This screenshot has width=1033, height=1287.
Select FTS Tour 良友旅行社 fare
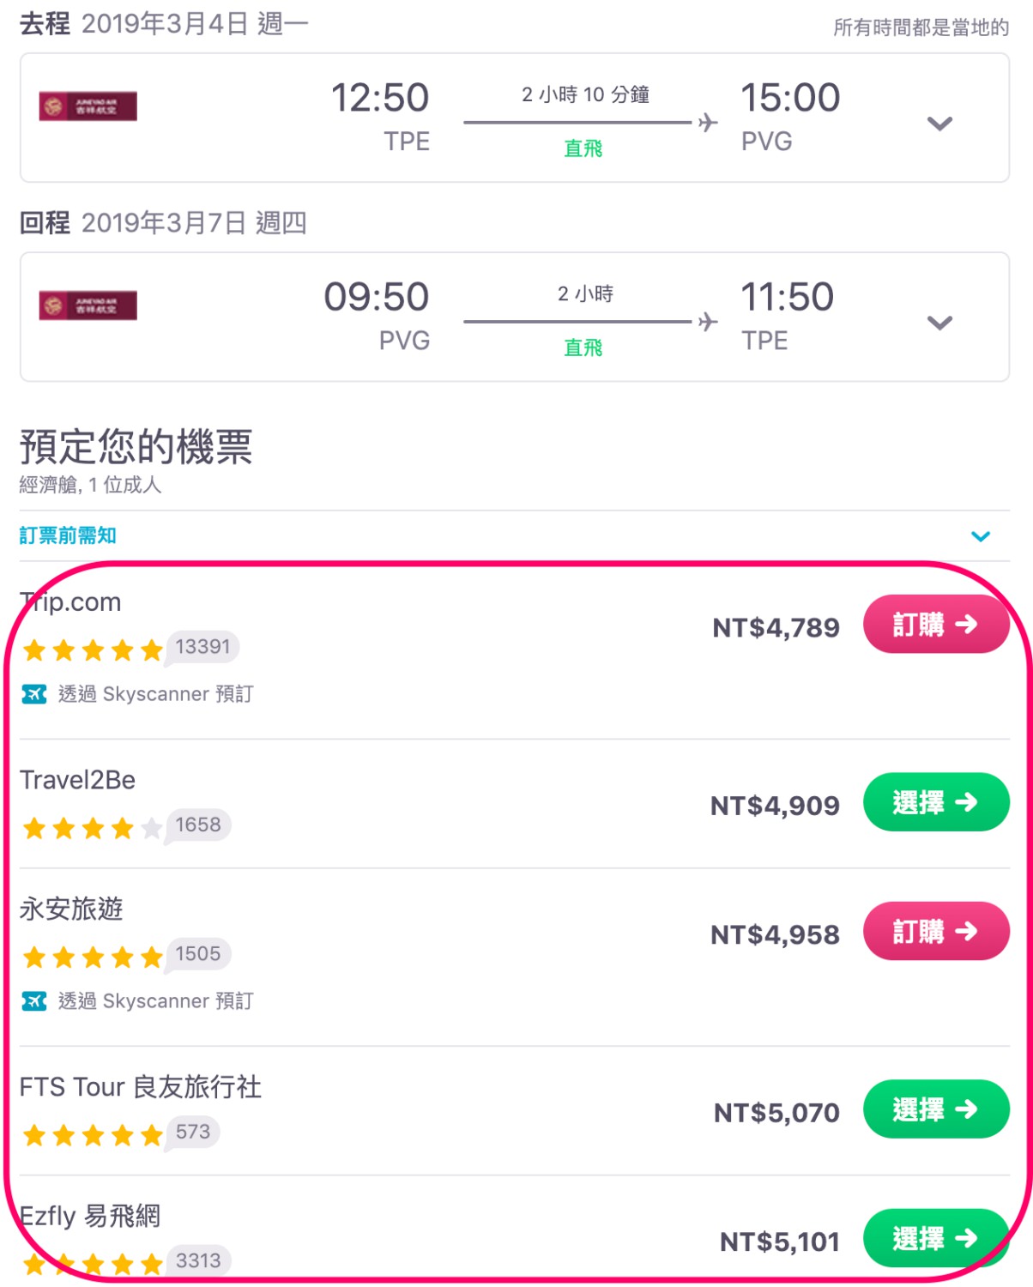(x=936, y=1109)
